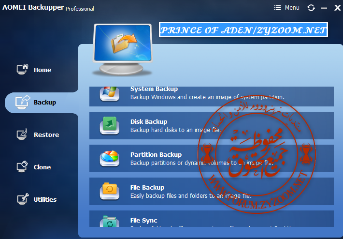Click the refresh/update arrows icon
The width and height of the screenshot is (343, 239).
pyautogui.click(x=311, y=8)
